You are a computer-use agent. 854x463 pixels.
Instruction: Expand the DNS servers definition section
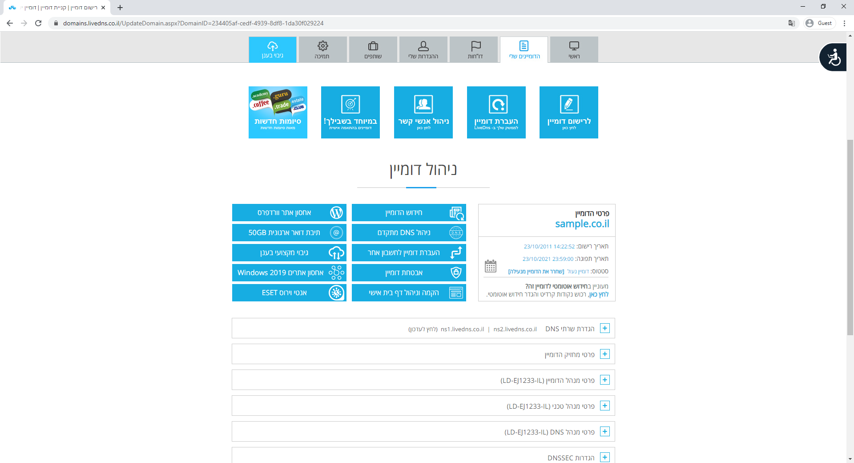click(604, 329)
